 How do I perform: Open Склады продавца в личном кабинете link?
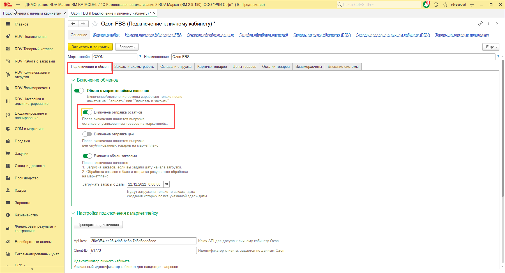point(393,35)
